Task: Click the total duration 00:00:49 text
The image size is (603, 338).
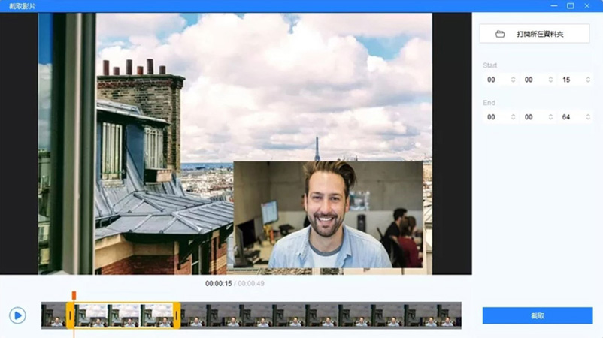Action: [251, 283]
